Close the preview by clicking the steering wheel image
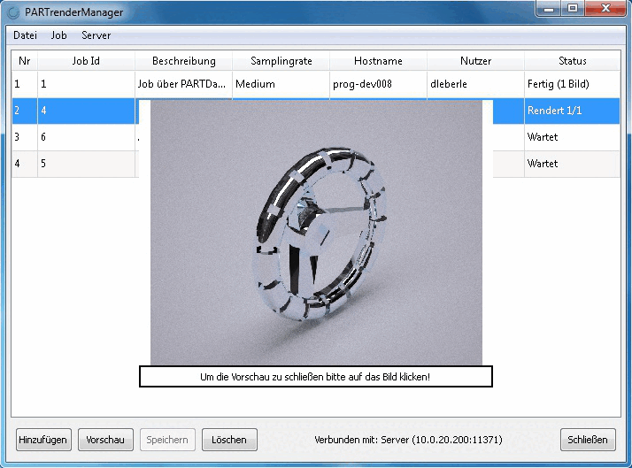 [316, 233]
